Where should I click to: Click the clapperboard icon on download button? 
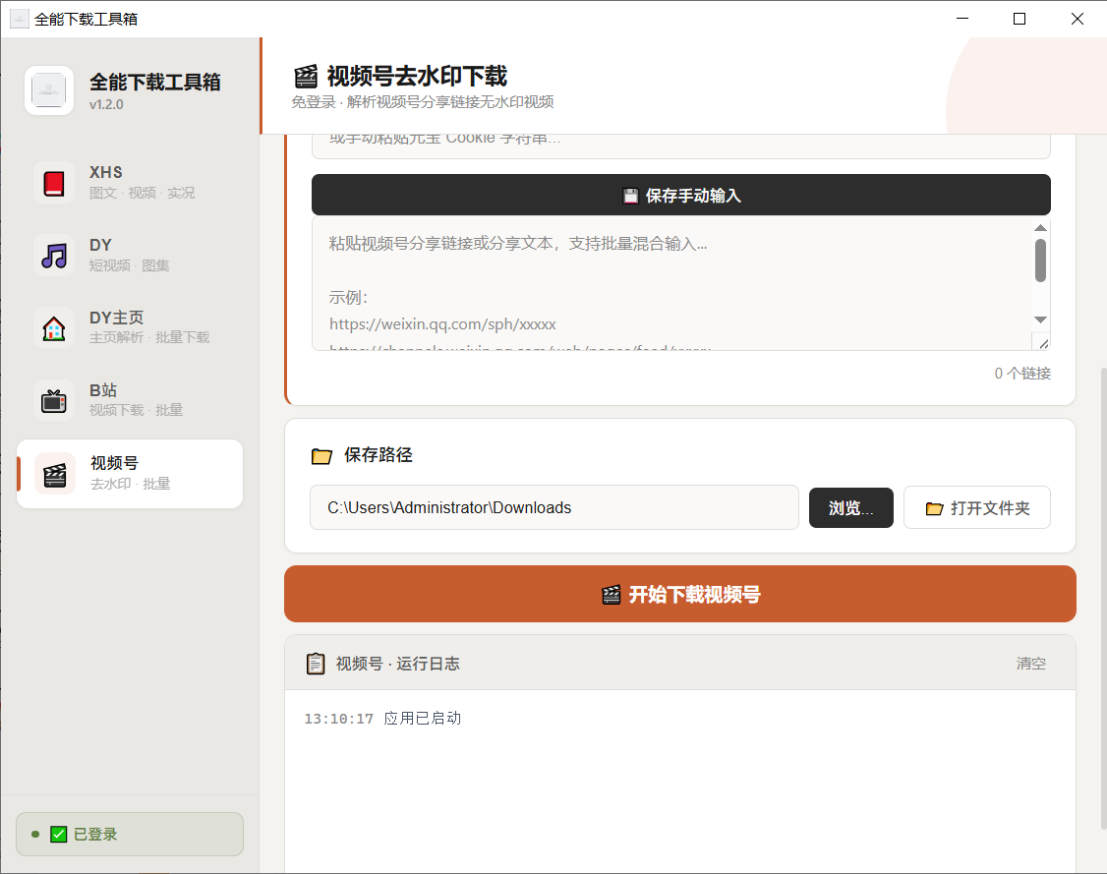pos(612,595)
